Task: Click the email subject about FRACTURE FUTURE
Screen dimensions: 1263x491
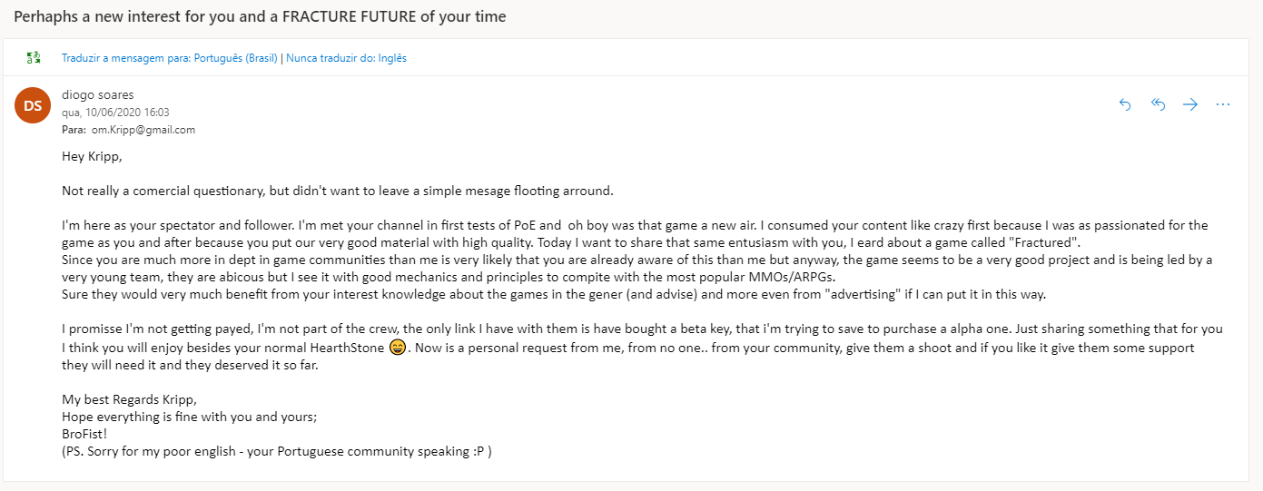Action: [x=260, y=17]
